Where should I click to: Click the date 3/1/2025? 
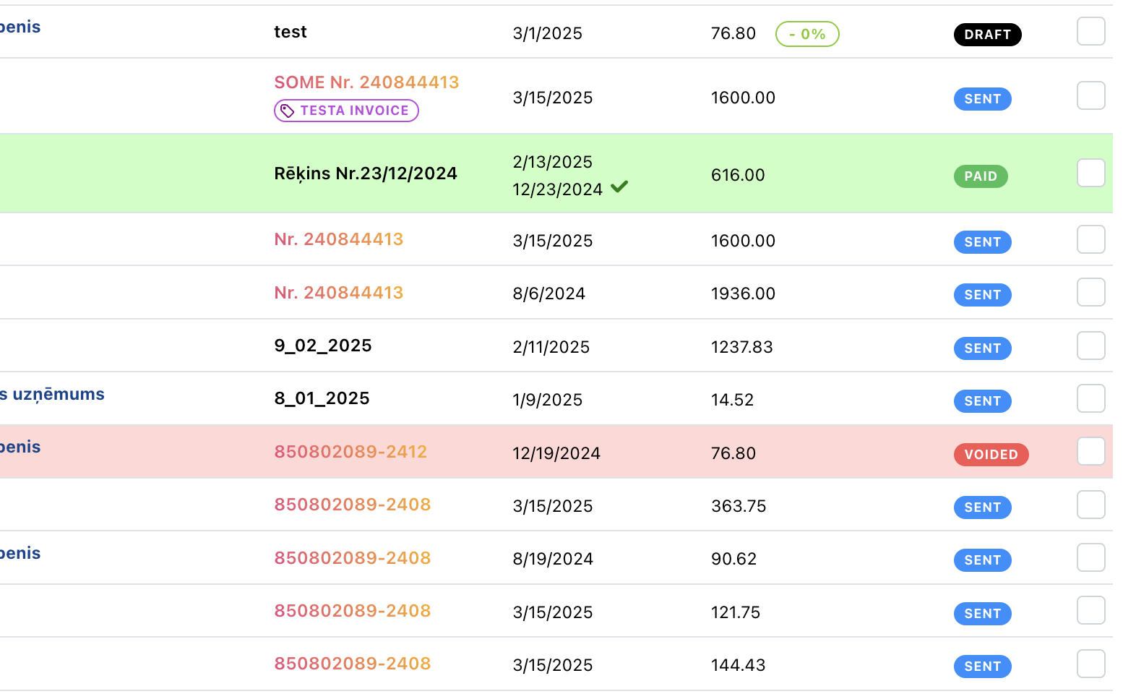tap(548, 34)
